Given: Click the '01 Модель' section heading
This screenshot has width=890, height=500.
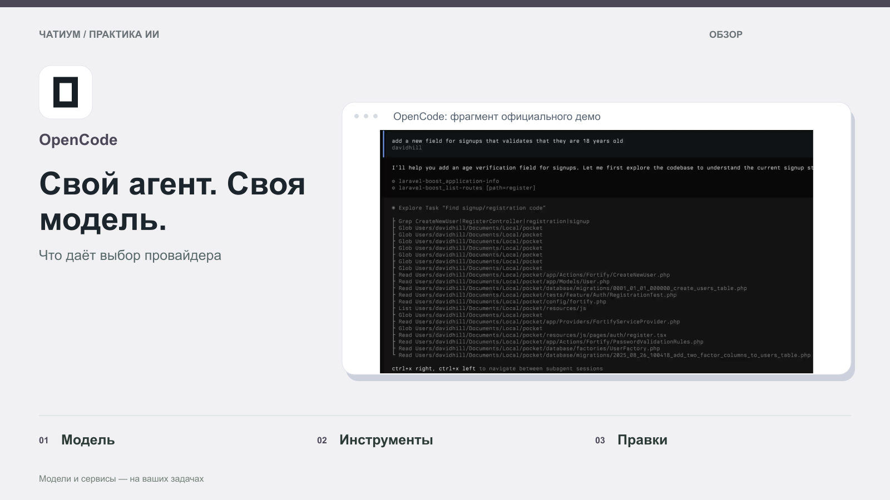Looking at the screenshot, I should 77,440.
